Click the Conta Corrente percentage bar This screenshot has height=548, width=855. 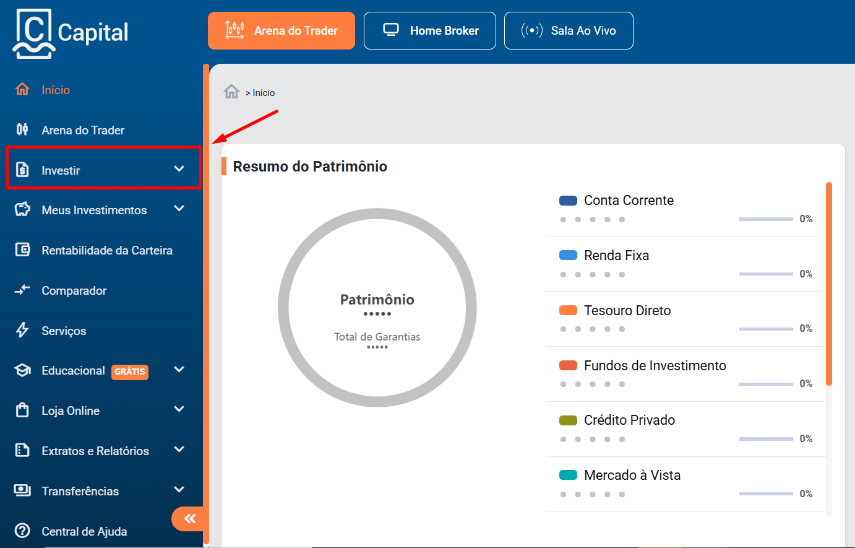766,219
